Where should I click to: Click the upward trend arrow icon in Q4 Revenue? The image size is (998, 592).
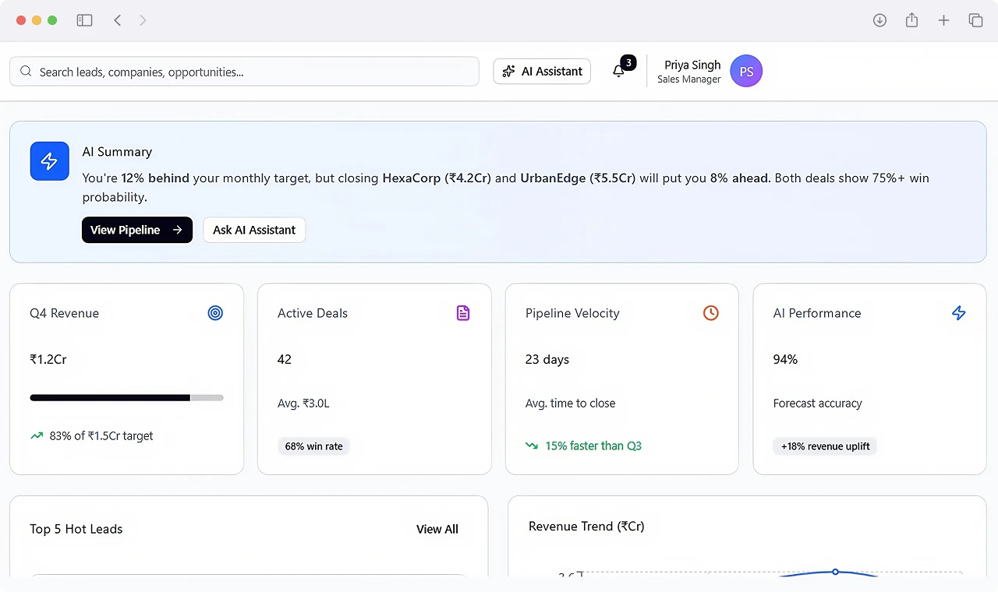(x=37, y=436)
